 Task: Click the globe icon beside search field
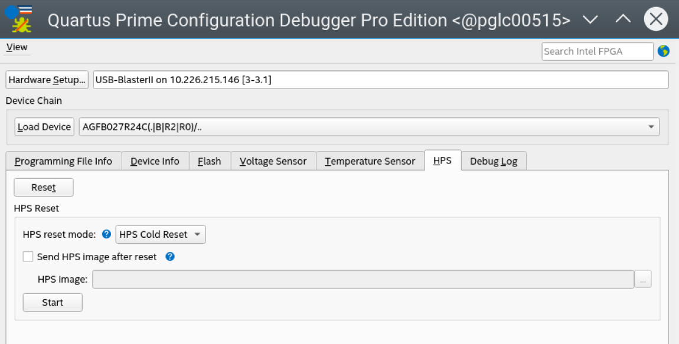click(x=664, y=51)
